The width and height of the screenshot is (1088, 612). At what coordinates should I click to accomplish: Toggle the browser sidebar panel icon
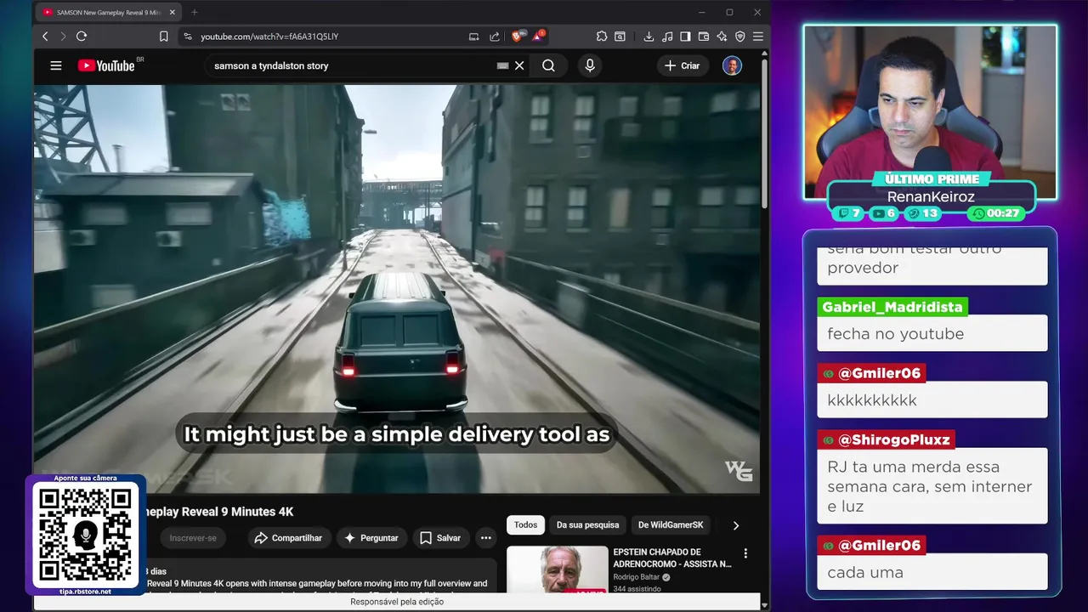coord(685,37)
